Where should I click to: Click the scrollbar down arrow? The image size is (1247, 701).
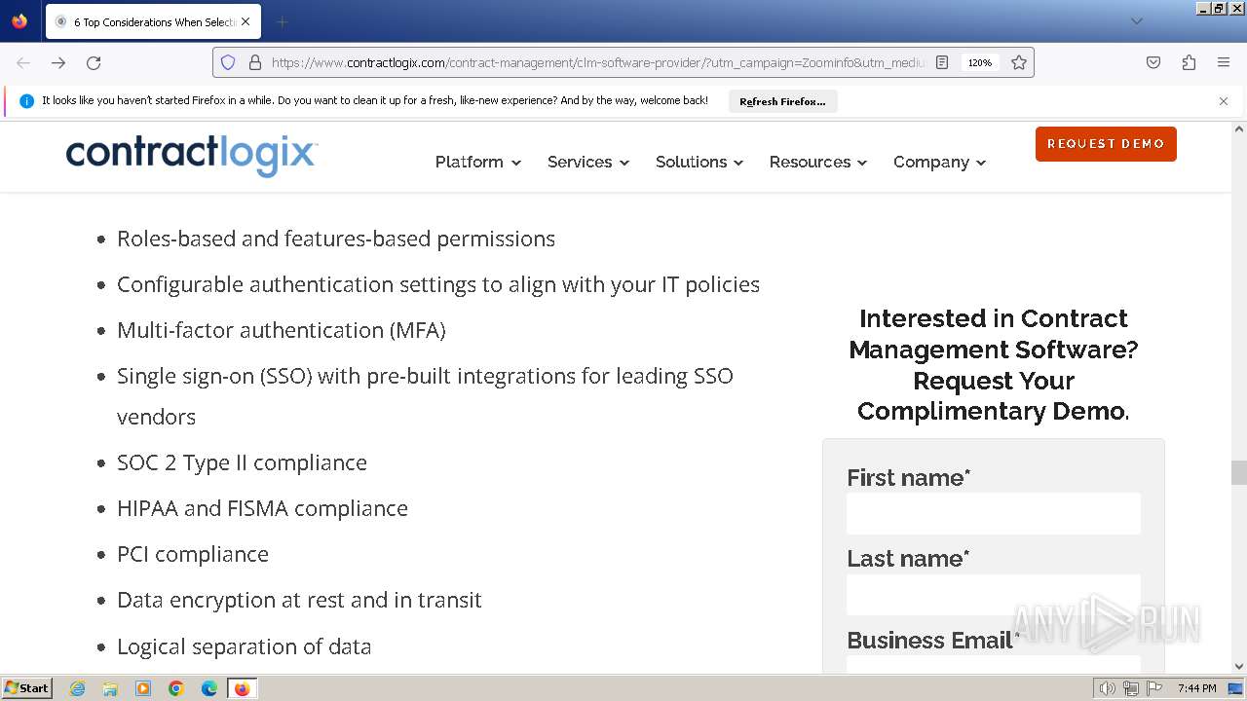point(1239,667)
